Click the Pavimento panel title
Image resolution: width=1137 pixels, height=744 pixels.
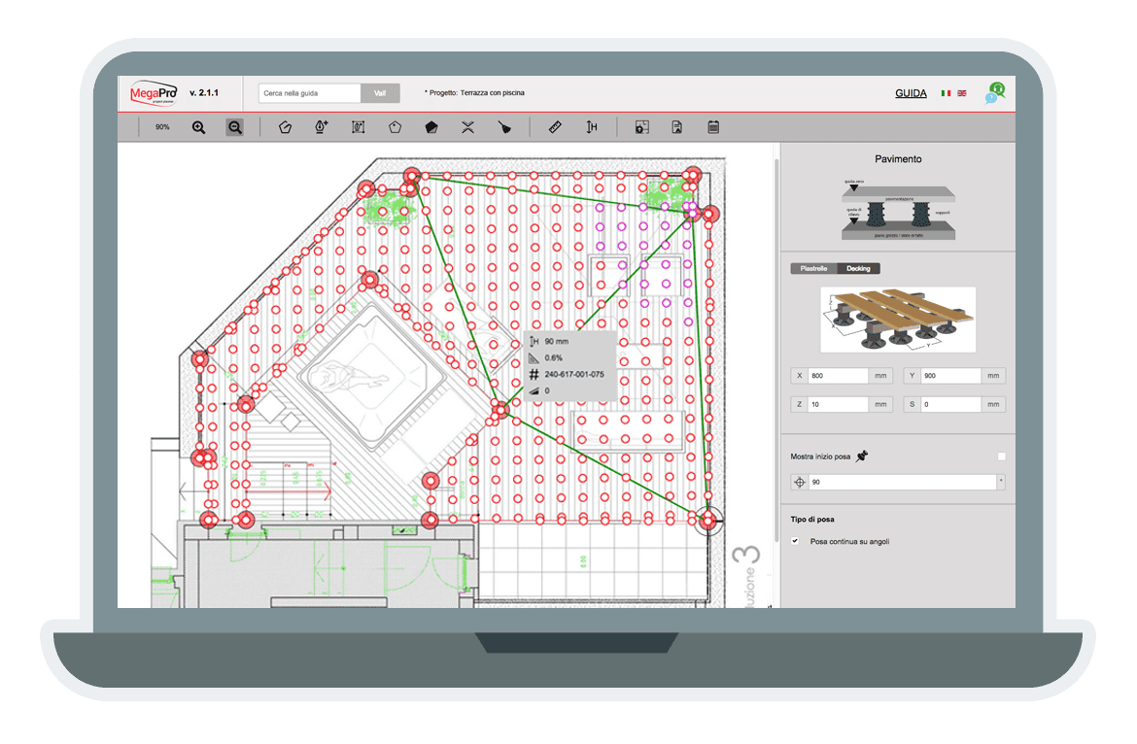pyautogui.click(x=898, y=158)
